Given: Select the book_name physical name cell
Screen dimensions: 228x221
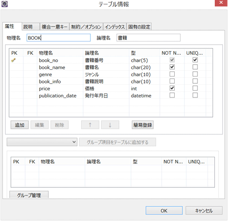Looking at the screenshot, I should (x=52, y=67).
